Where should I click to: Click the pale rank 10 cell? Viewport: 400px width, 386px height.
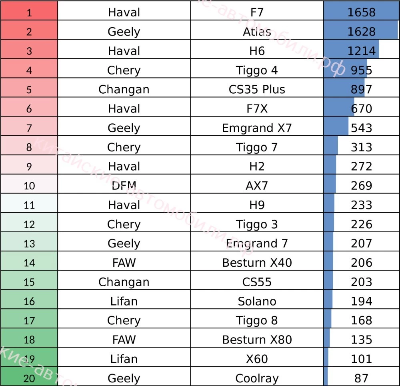(x=29, y=185)
